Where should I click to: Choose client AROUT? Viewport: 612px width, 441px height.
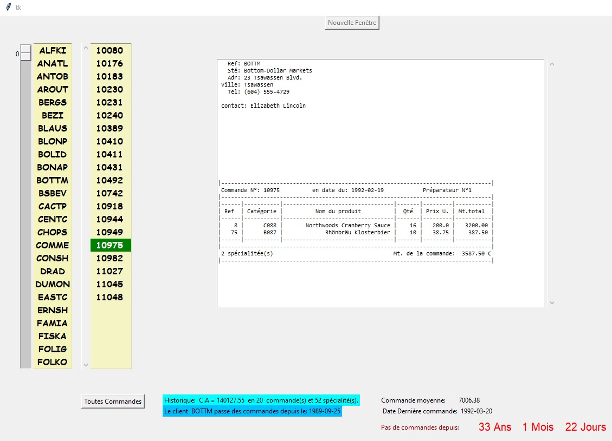(53, 89)
